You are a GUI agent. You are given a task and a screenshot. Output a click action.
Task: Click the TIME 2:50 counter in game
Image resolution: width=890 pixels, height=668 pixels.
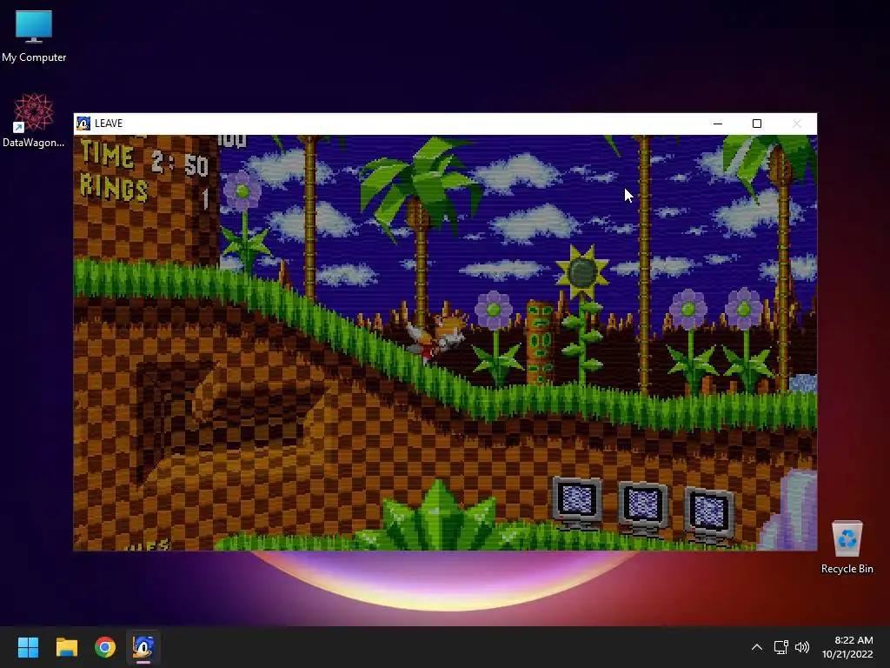(145, 158)
